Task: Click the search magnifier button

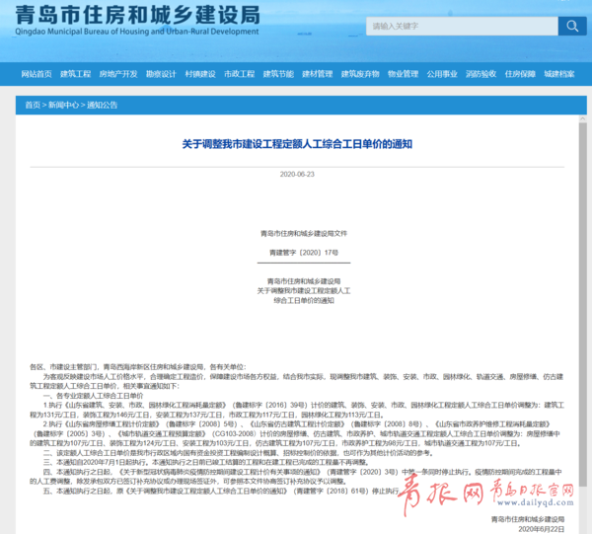Action: click(x=572, y=26)
